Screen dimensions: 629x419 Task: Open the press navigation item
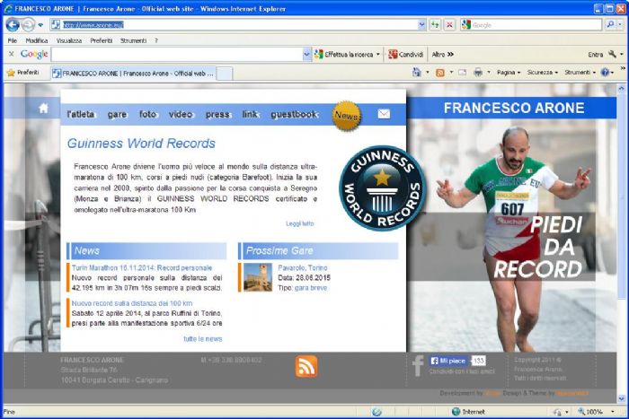pos(217,114)
